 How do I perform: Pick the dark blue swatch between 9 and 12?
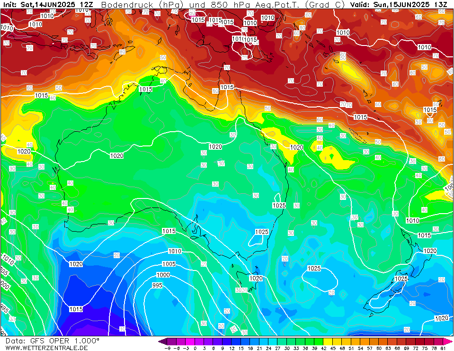(x=227, y=342)
